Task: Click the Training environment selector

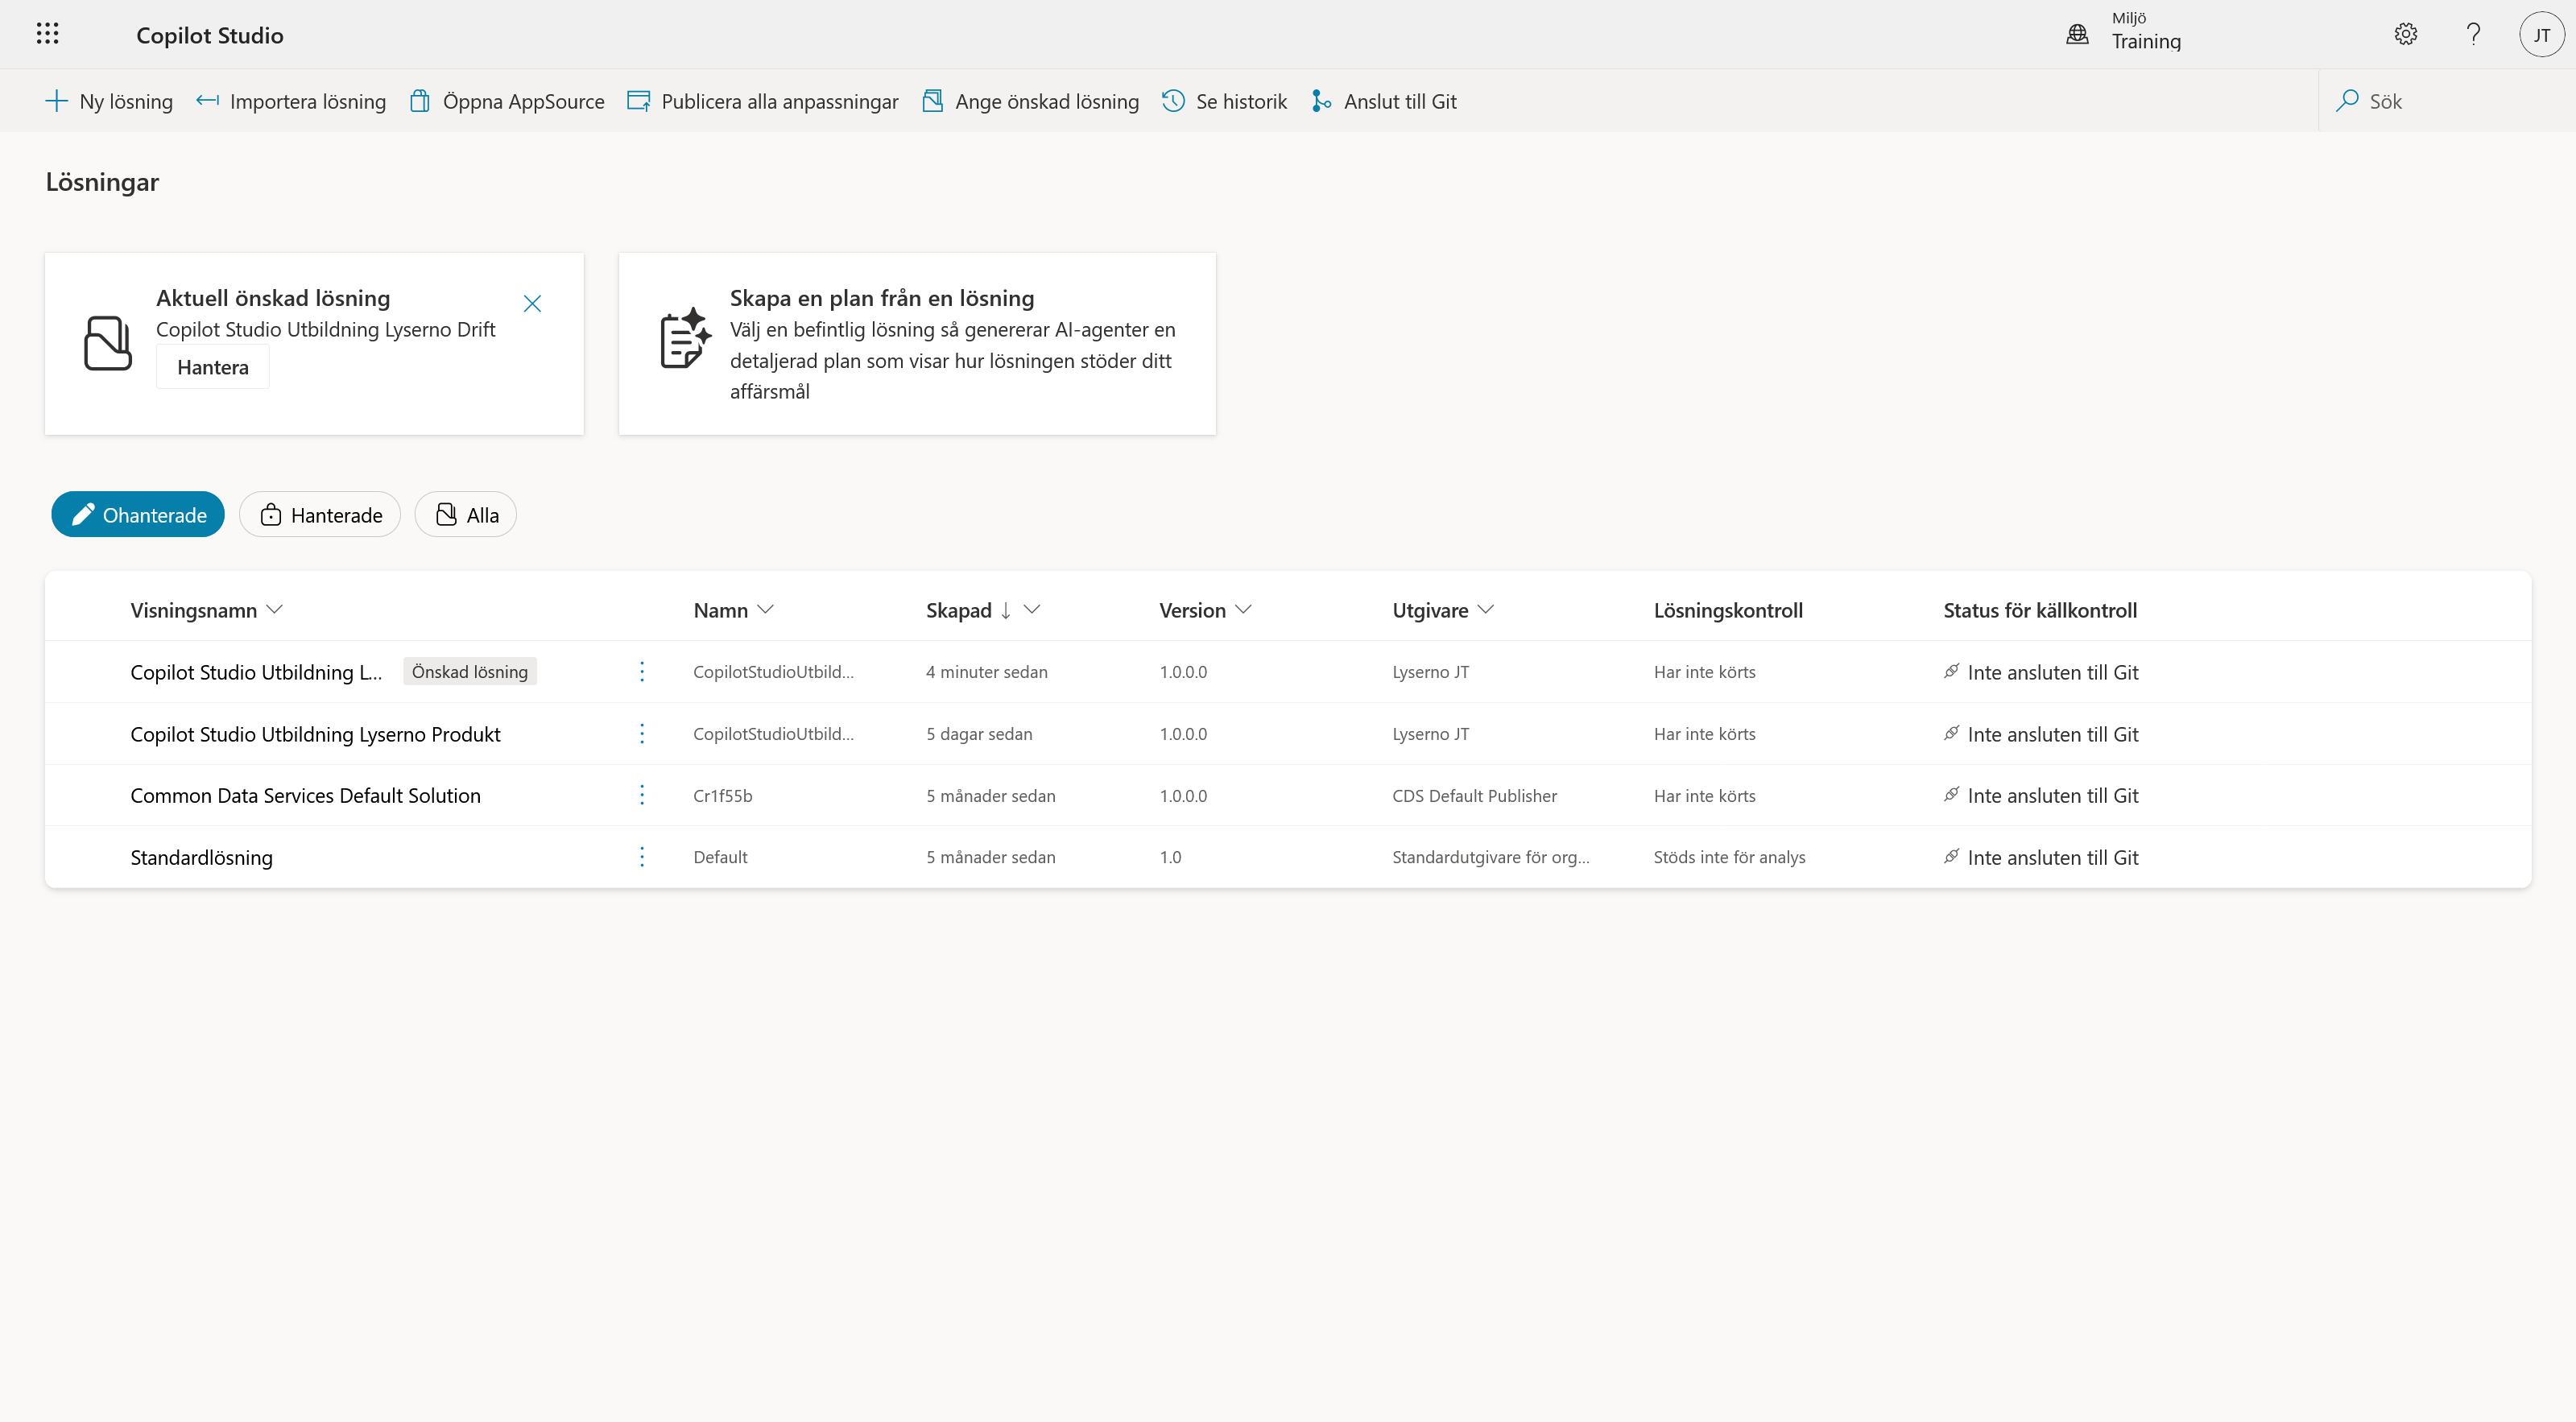Action: pos(2145,33)
